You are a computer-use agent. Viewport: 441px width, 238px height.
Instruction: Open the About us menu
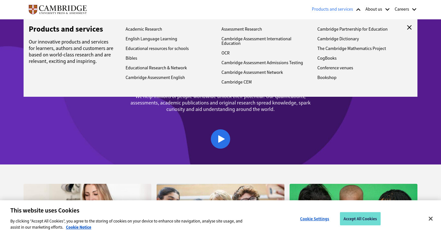pos(374,9)
